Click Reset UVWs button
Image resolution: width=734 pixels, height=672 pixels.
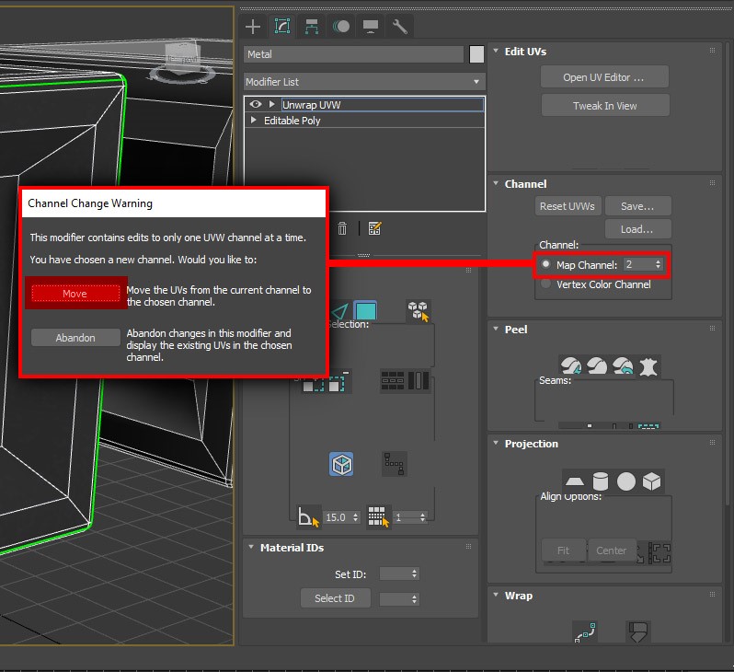coord(567,206)
